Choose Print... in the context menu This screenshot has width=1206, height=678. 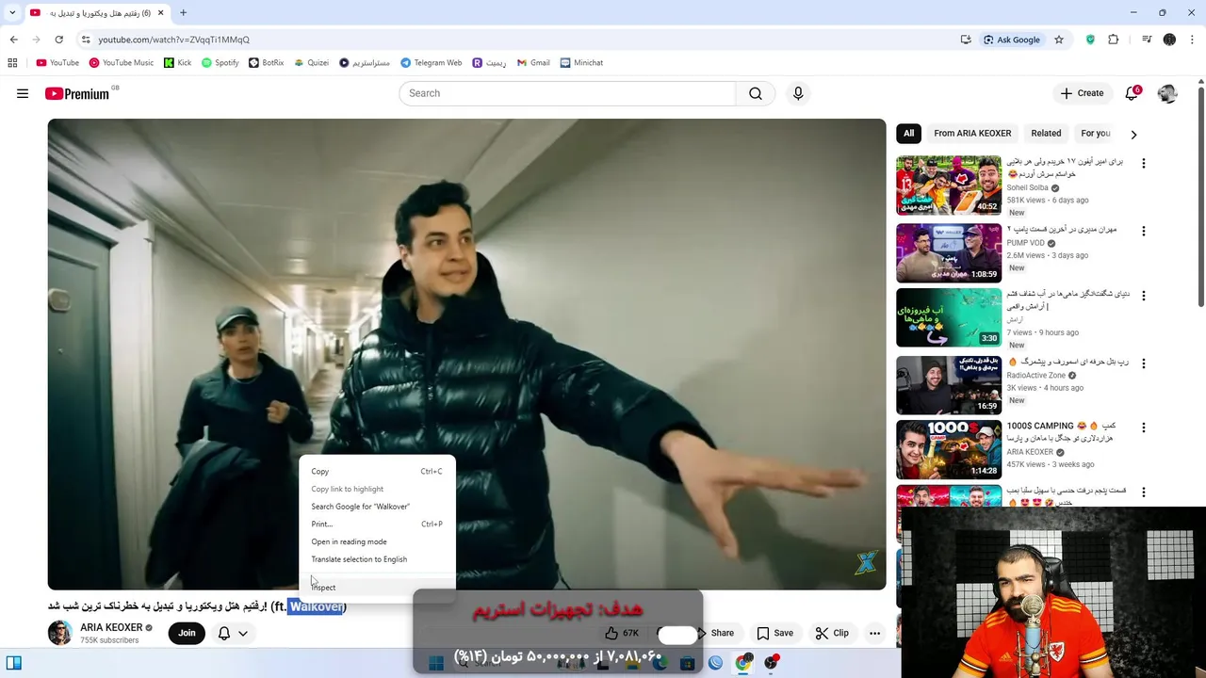tap(377, 524)
